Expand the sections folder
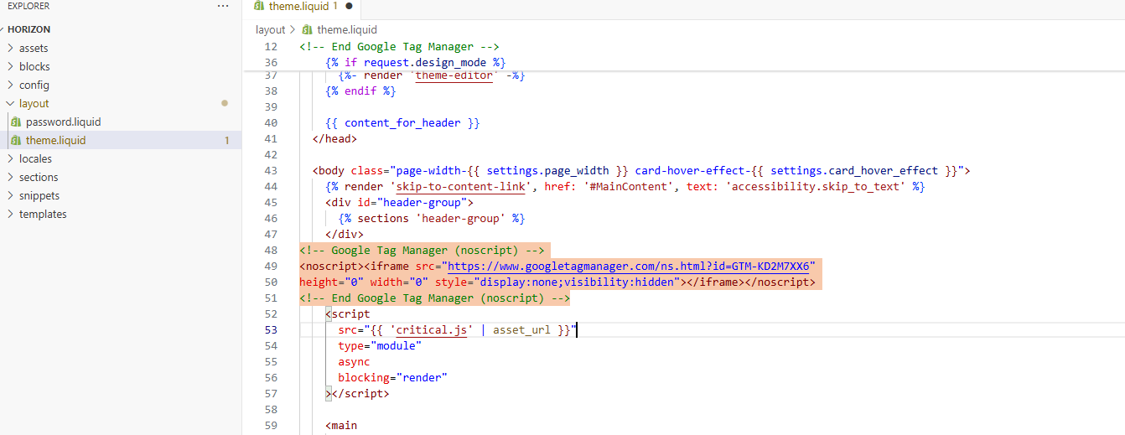This screenshot has height=435, width=1125. 39,177
